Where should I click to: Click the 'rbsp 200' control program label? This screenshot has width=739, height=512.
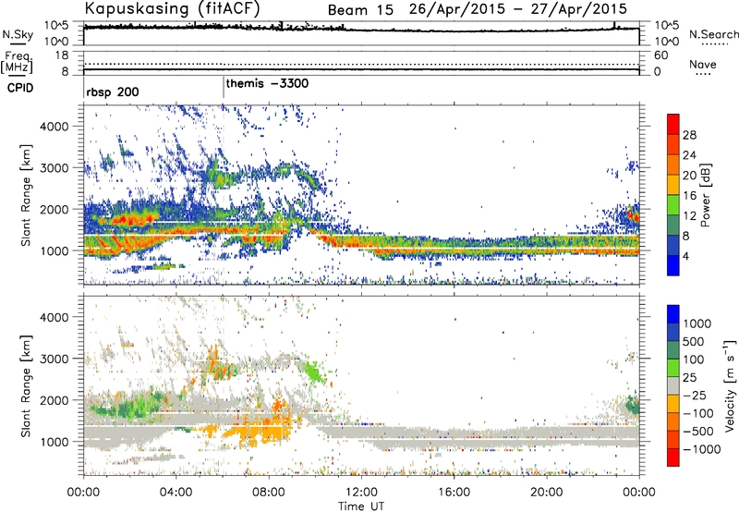click(x=113, y=91)
